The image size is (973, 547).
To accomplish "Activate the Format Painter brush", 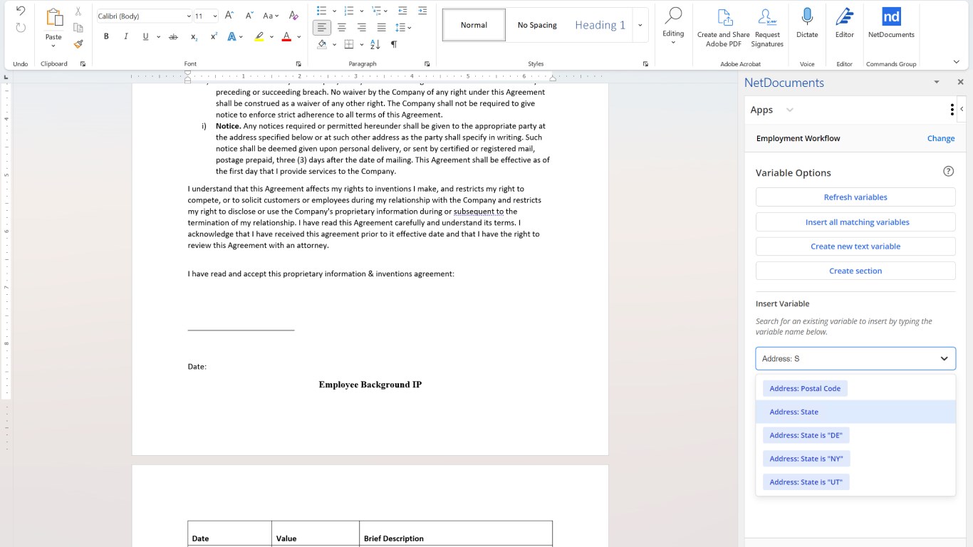I will coord(78,43).
